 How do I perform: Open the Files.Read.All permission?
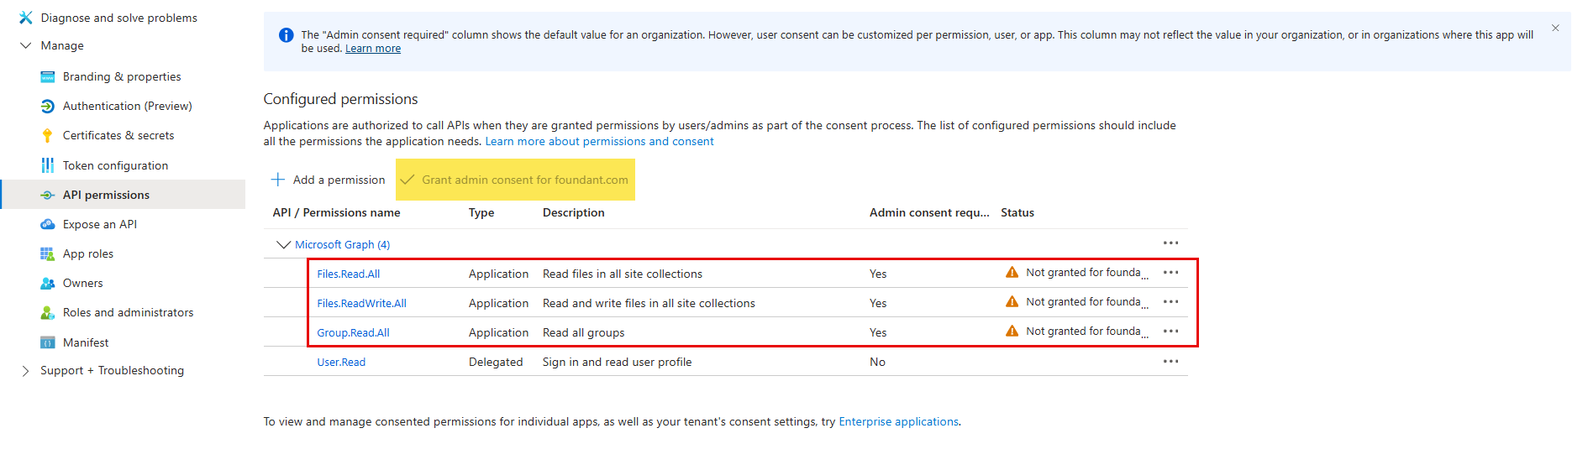click(x=348, y=274)
